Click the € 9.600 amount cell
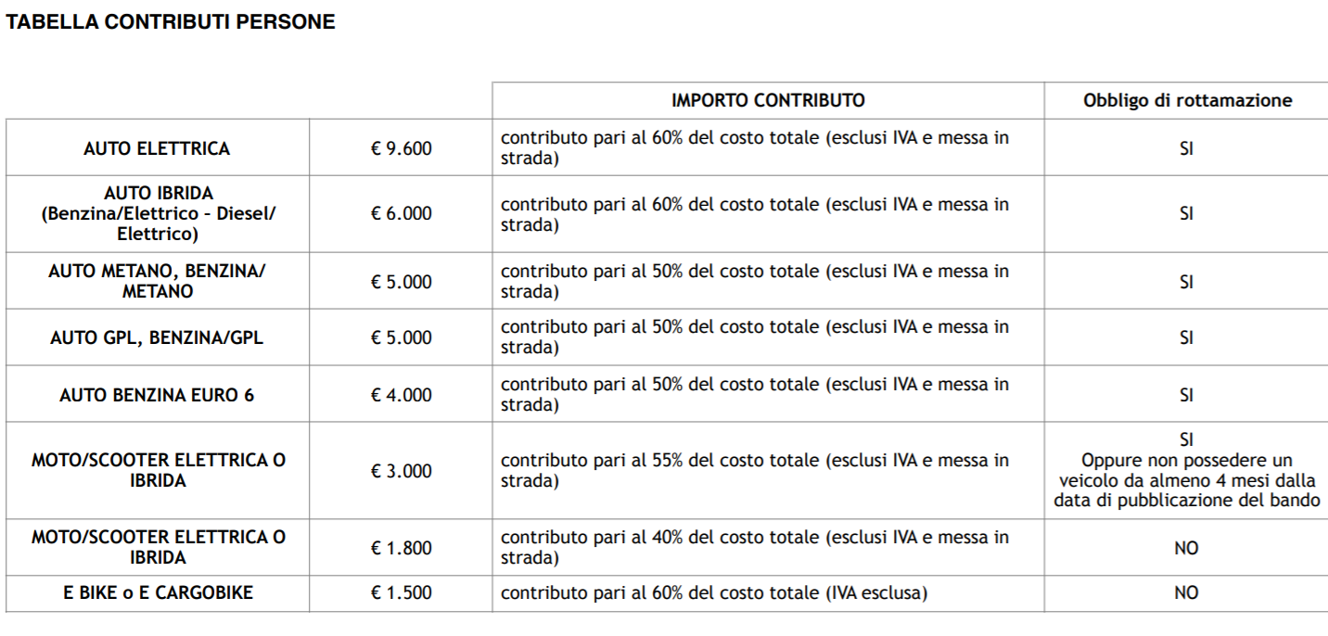 coord(402,148)
